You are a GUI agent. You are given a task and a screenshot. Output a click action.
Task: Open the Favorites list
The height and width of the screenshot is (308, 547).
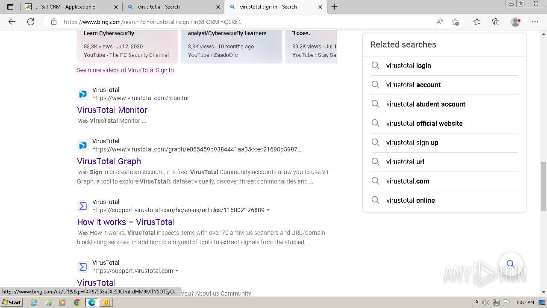(x=477, y=22)
